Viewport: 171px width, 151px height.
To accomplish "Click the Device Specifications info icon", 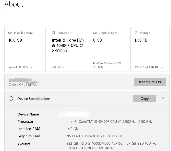I will 11,98.
